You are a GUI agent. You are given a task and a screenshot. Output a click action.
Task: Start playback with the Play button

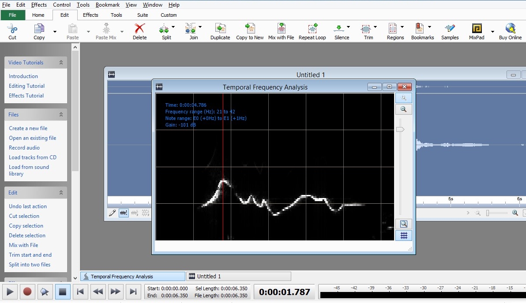pyautogui.click(x=10, y=292)
